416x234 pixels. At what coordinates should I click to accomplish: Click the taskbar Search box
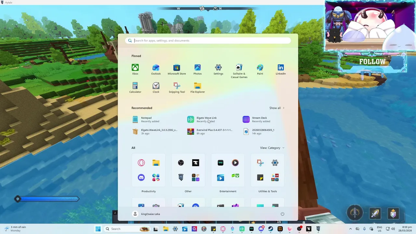click(x=127, y=229)
